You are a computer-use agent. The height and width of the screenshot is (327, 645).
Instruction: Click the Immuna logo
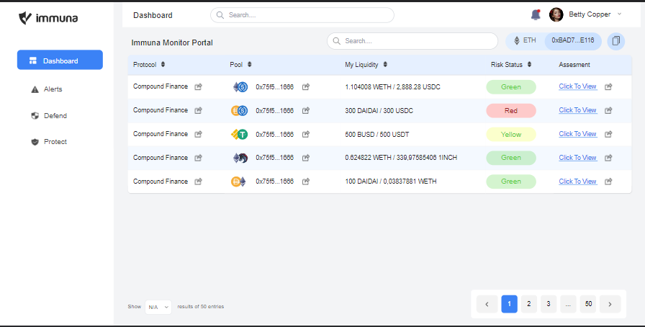click(x=48, y=18)
